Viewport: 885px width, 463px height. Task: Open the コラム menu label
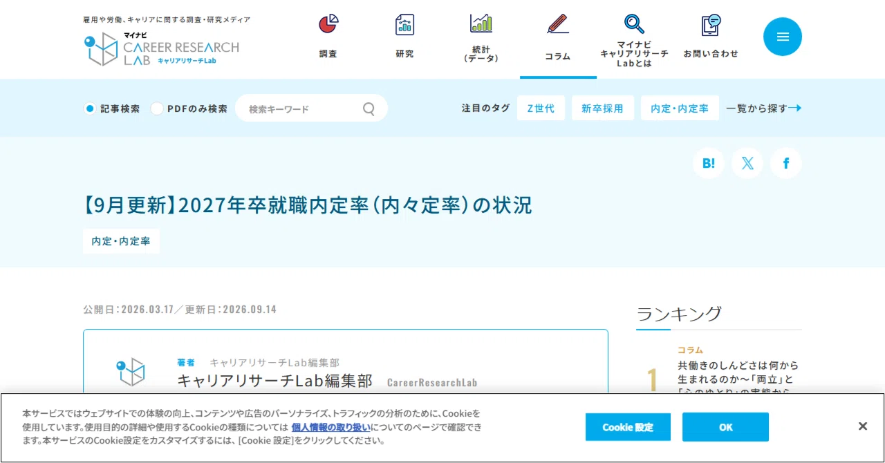pos(558,57)
